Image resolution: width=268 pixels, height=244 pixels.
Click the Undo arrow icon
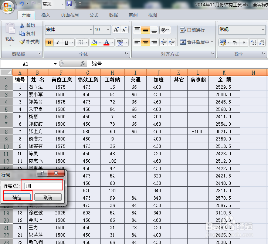coord(21,4)
